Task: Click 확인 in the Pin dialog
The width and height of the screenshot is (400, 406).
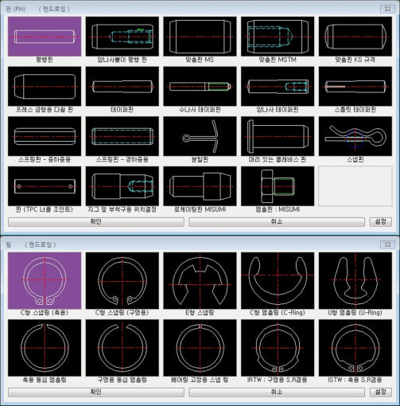Action: [x=96, y=222]
